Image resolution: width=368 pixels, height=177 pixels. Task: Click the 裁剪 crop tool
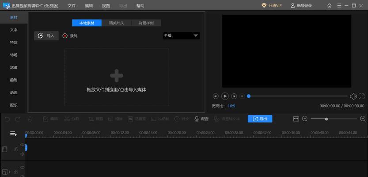point(96,119)
